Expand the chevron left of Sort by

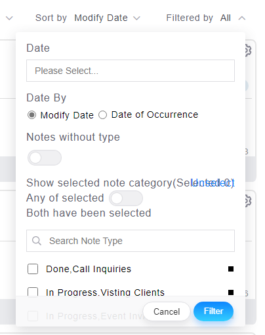[9, 18]
